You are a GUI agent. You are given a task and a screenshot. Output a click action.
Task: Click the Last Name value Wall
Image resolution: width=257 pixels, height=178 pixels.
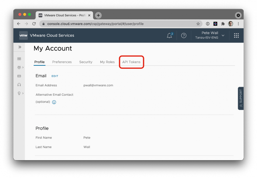coord(87,147)
